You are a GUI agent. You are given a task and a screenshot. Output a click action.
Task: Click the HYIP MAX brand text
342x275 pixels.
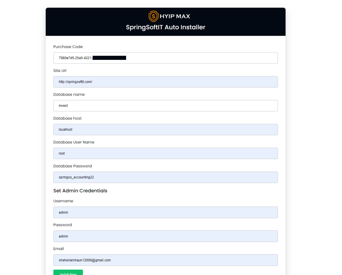click(x=175, y=16)
